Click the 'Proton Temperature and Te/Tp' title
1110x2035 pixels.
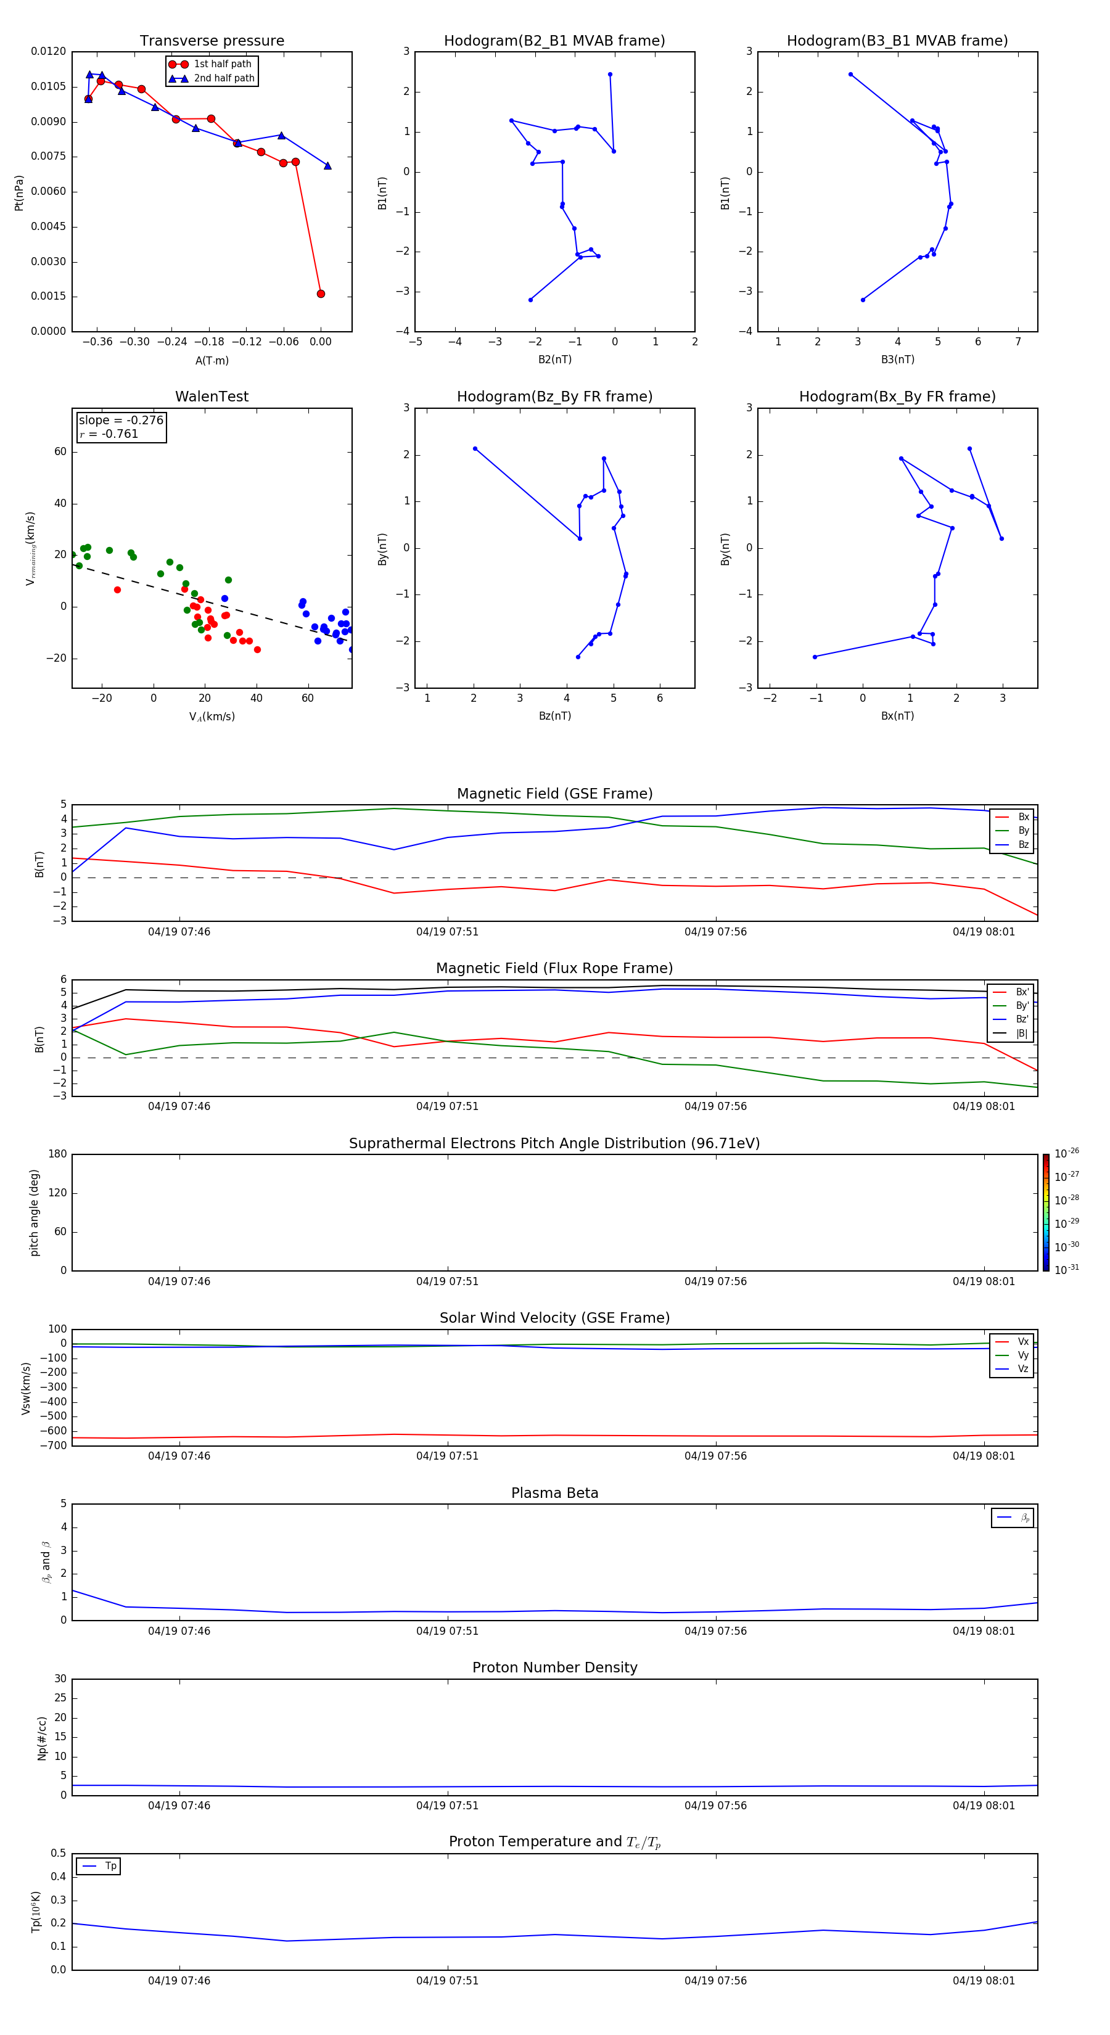point(554,1841)
